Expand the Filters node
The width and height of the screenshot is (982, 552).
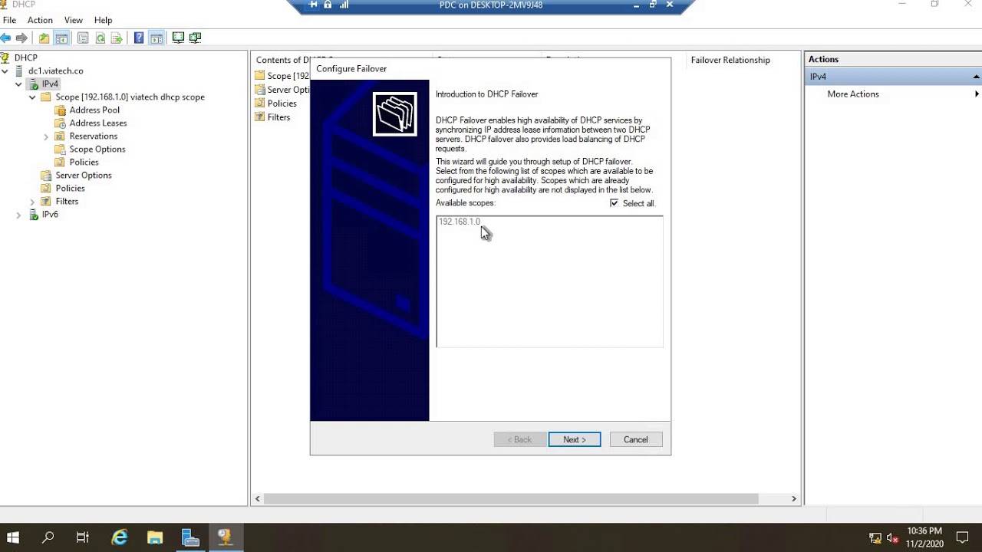point(32,202)
